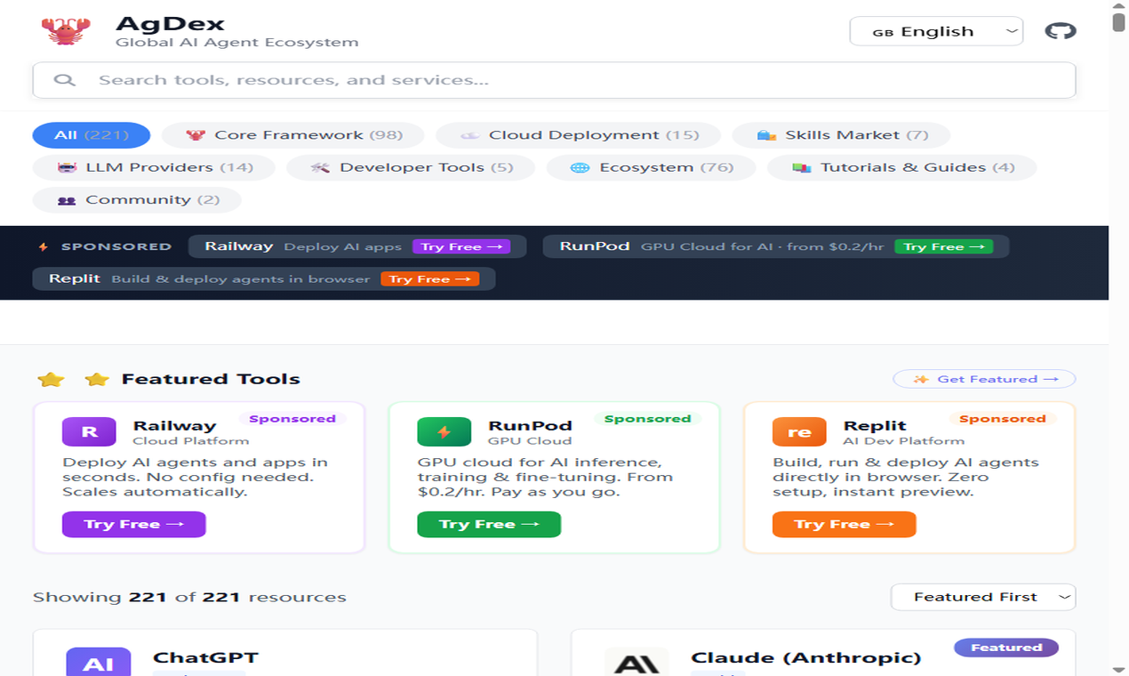Click the Railway name in sponsor banner
This screenshot has width=1129, height=676.
(238, 246)
